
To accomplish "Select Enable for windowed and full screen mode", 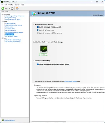I will (x=38, y=33).
